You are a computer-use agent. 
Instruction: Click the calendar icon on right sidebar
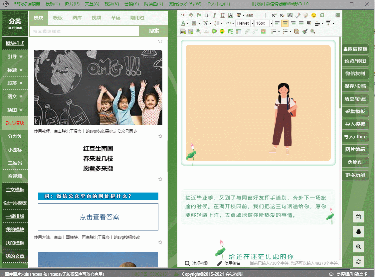(x=358, y=217)
